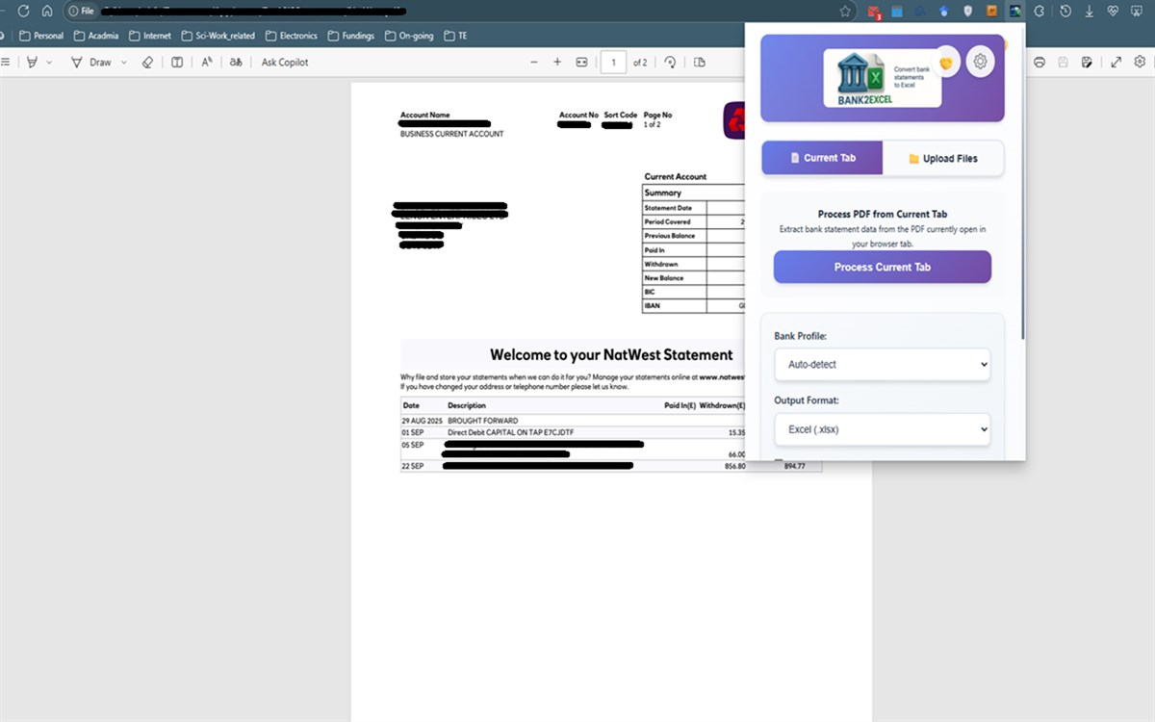Open the Output Format Excel (.xlsx) dropdown

pos(883,429)
